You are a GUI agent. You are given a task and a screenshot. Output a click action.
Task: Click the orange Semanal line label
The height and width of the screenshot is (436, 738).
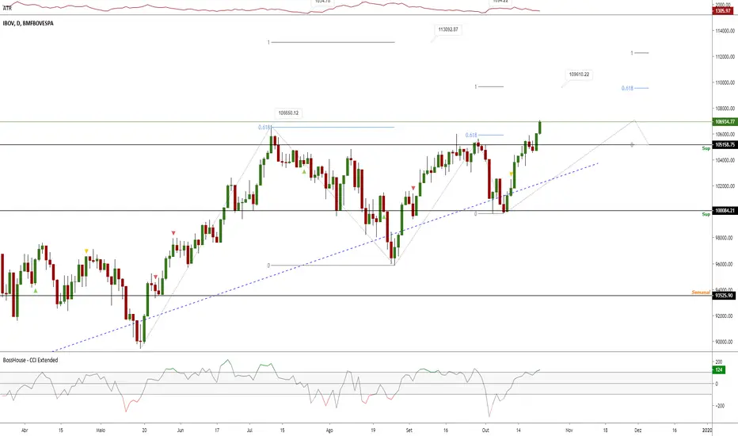pos(701,293)
